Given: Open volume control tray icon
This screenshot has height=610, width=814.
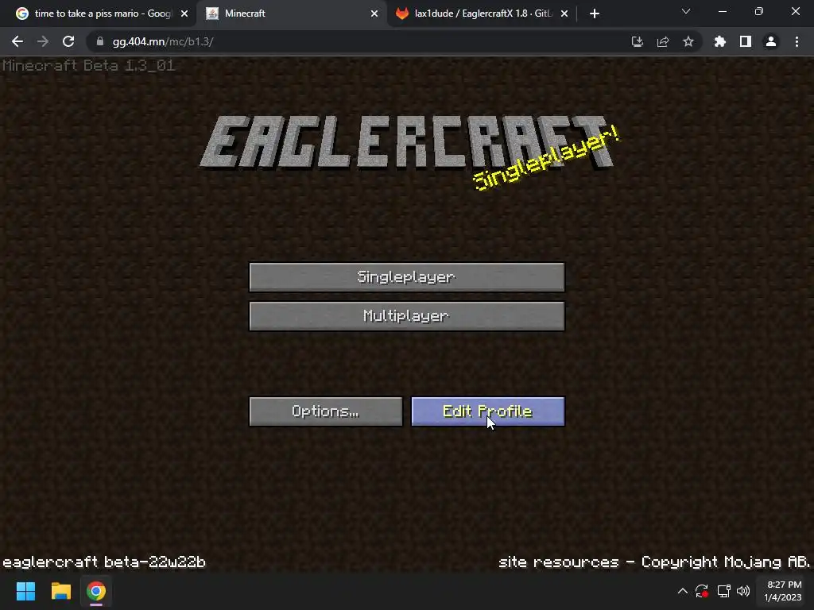Looking at the screenshot, I should coord(743,591).
